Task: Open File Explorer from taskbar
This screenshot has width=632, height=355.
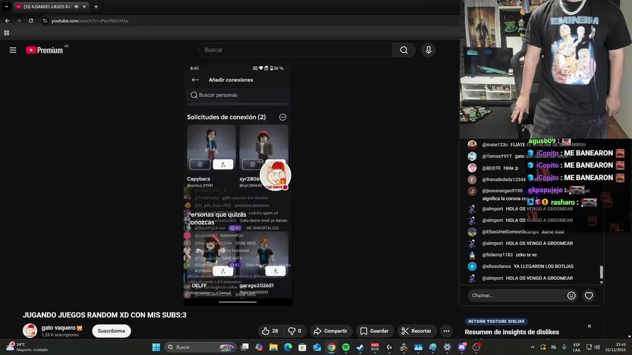Action: 274,347
